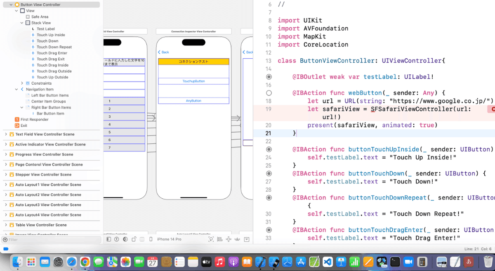Open Launchpad from the Dock

[x=31, y=261]
